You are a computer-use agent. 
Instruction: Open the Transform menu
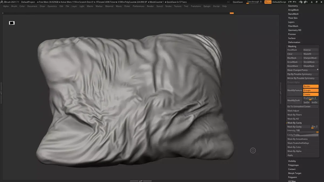[x=196, y=6]
